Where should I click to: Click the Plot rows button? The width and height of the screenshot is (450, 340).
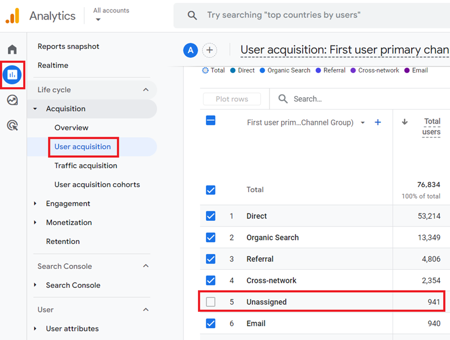[232, 99]
